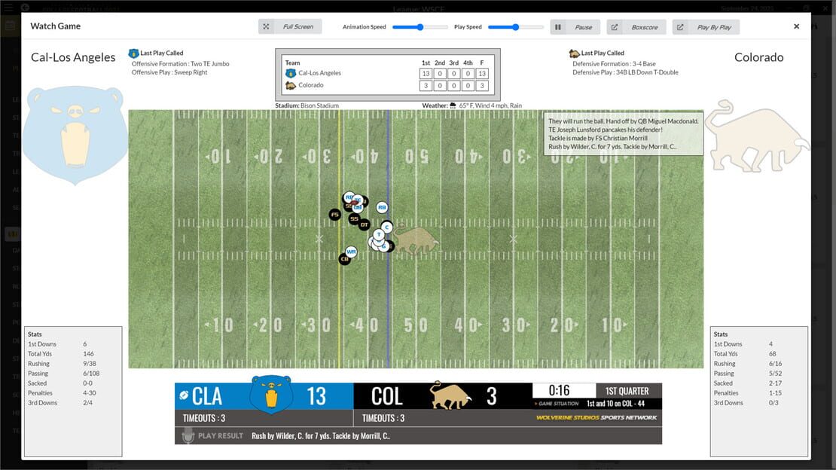
Task: Select the RB player marker on field
Action: pos(382,207)
